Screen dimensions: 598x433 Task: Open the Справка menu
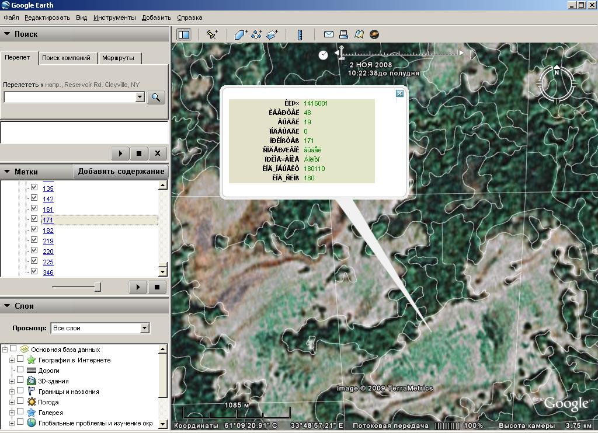pos(190,18)
